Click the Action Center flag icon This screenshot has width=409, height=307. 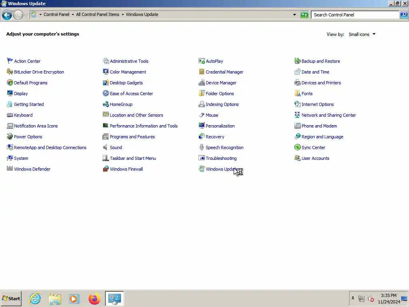coord(10,61)
